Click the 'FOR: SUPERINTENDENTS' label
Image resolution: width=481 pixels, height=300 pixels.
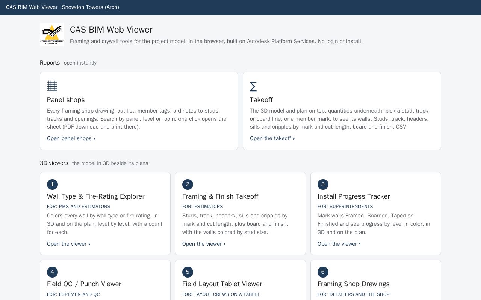coord(345,207)
